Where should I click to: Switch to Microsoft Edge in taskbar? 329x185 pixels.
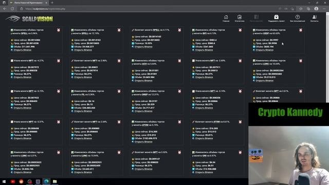tap(46, 181)
